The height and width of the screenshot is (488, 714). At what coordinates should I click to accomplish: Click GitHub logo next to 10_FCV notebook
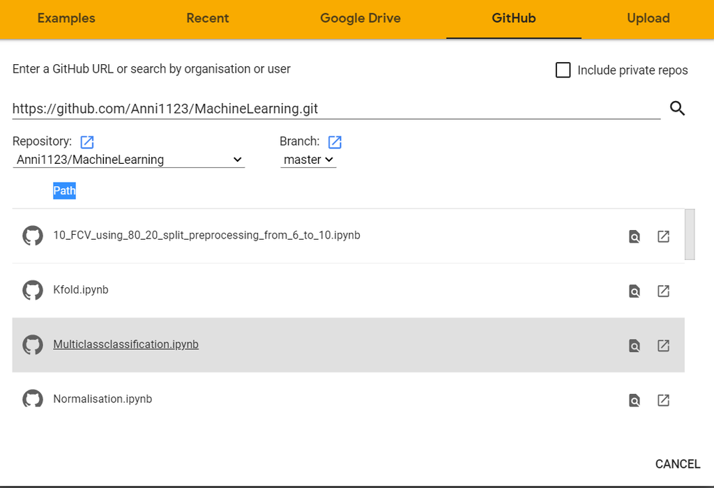(33, 236)
